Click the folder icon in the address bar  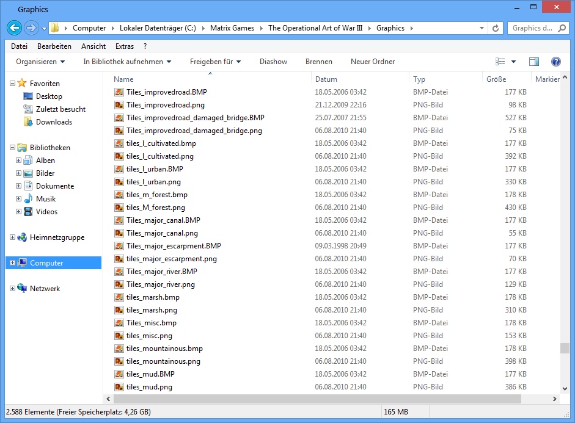click(x=54, y=28)
